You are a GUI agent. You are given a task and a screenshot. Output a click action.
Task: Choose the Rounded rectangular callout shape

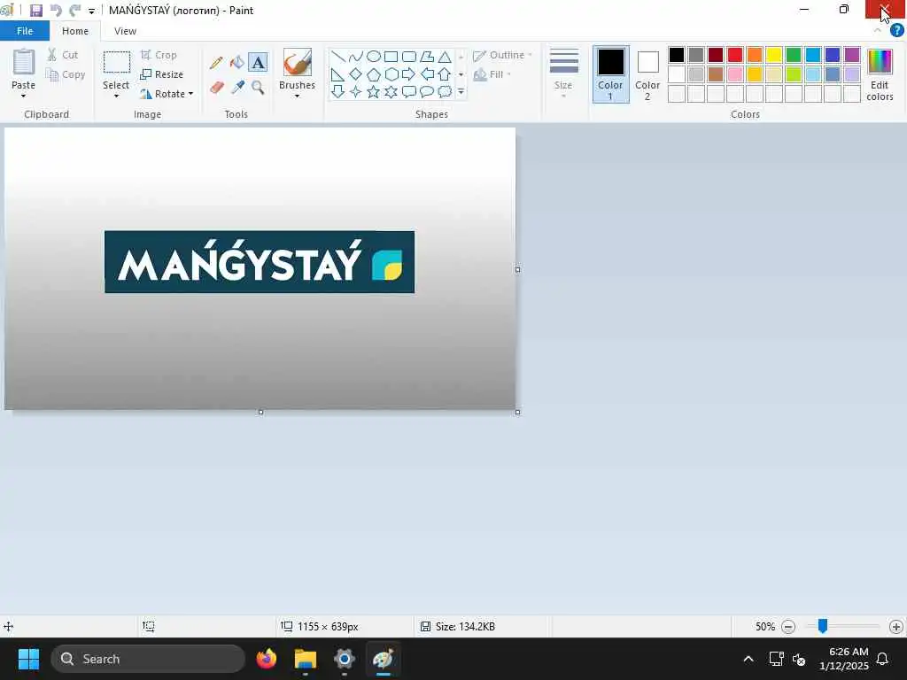coord(409,91)
